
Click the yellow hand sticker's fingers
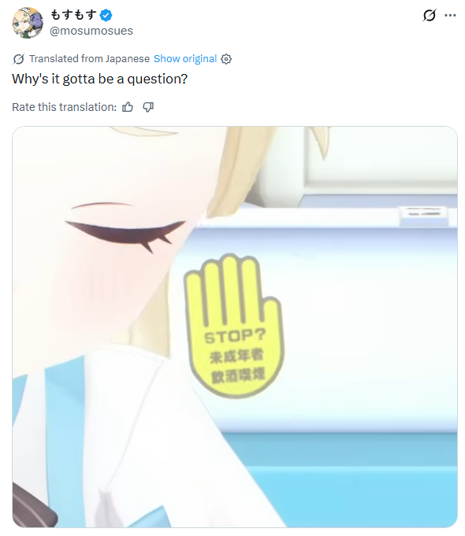pyautogui.click(x=227, y=289)
